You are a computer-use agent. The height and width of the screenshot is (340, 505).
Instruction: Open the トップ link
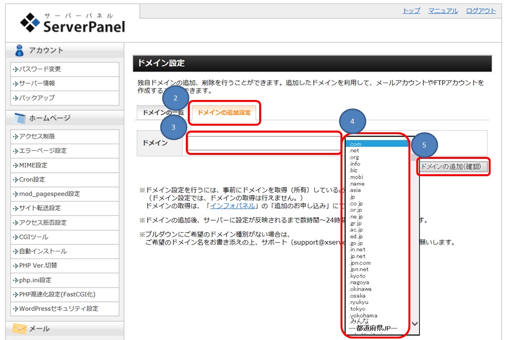(411, 11)
